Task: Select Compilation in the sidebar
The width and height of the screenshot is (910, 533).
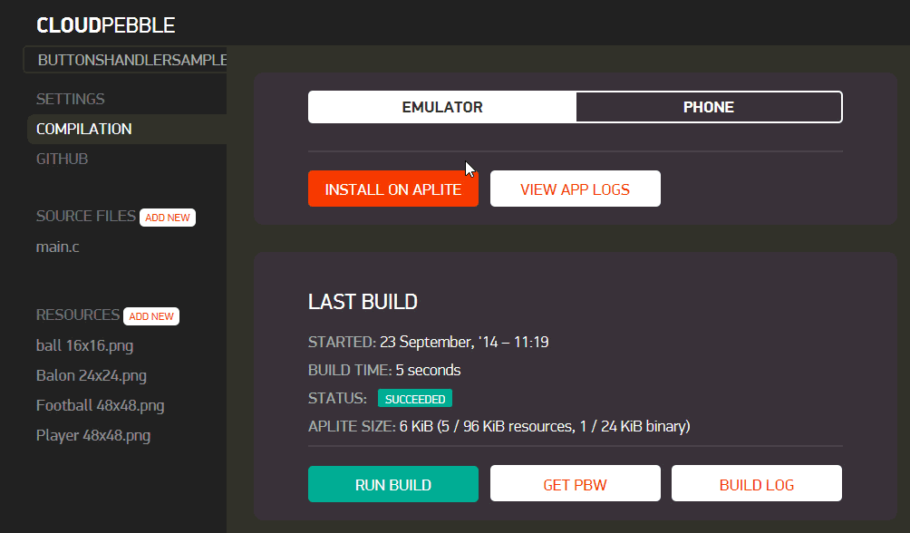Action: 84,129
